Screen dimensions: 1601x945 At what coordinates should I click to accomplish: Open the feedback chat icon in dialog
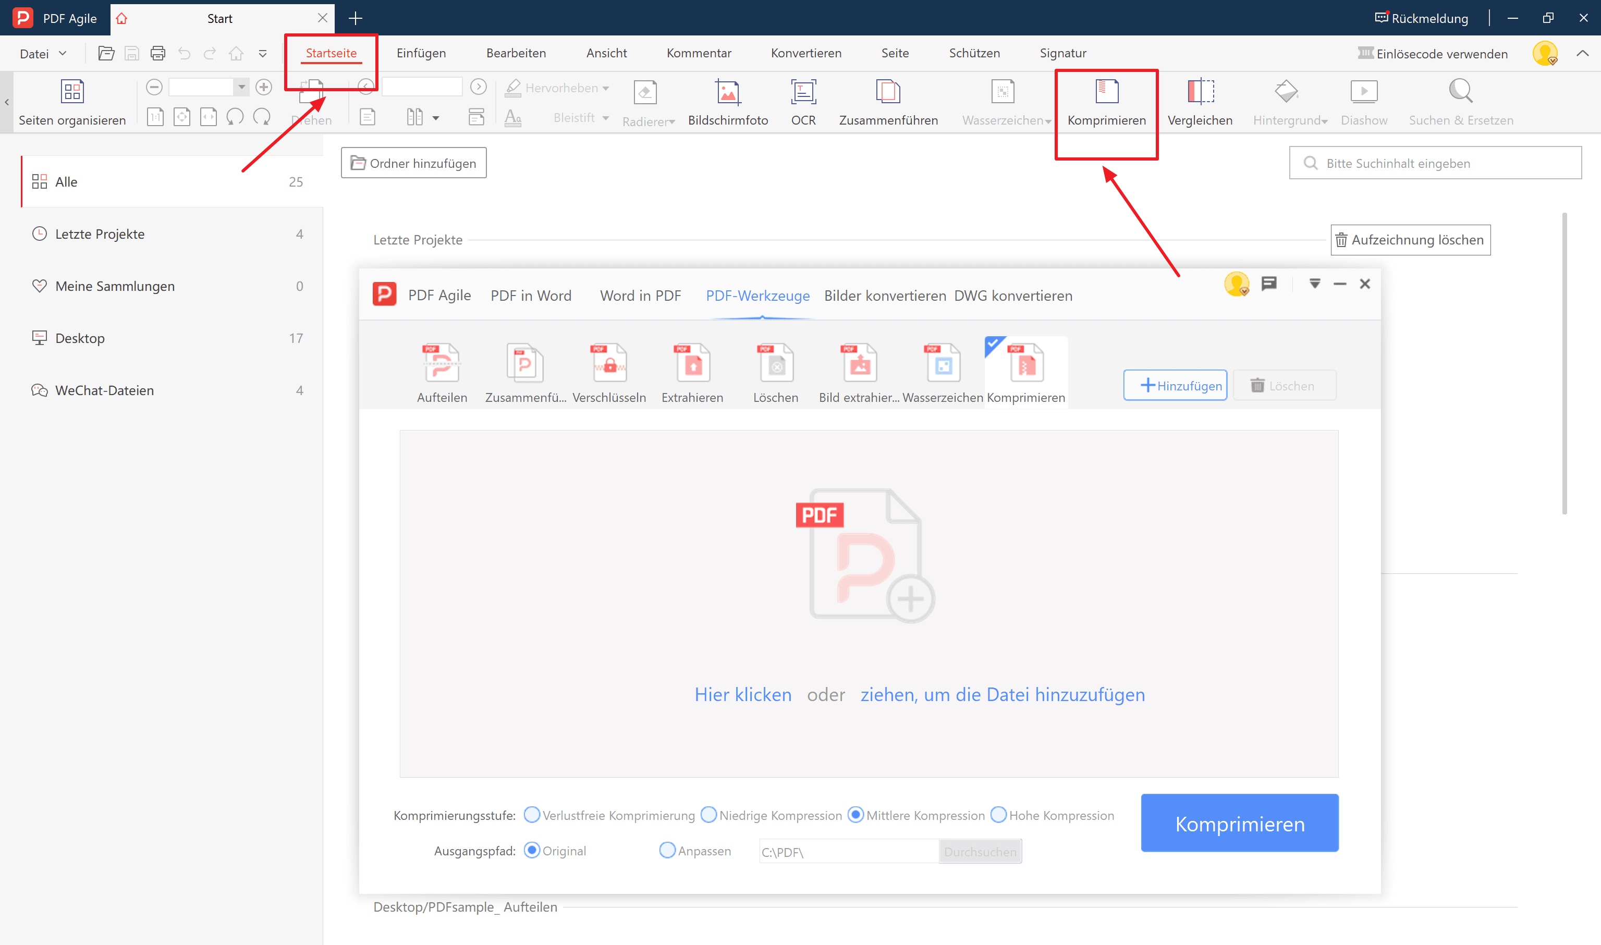[1268, 284]
